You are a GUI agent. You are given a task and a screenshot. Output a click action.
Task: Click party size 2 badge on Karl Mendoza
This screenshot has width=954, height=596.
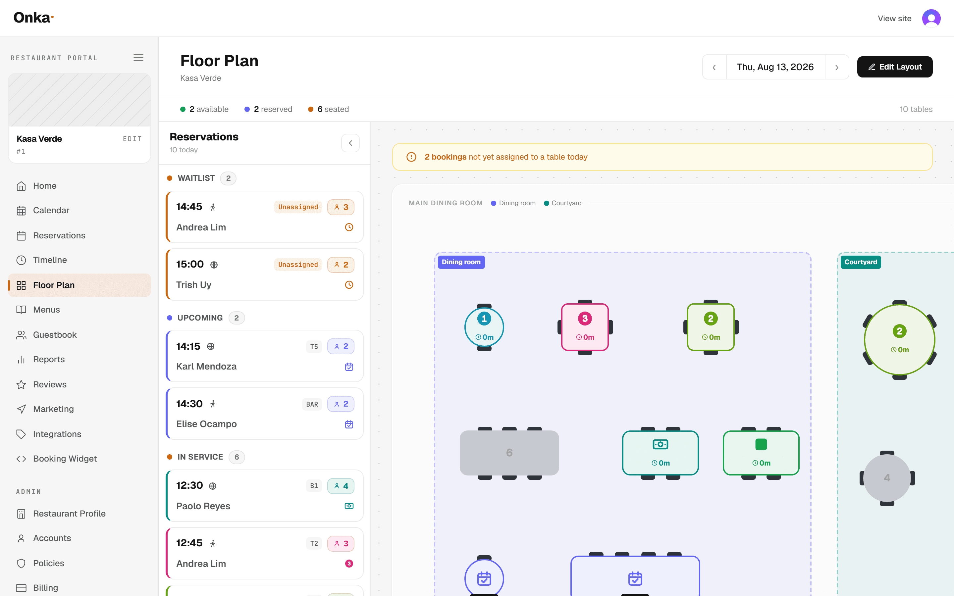(x=341, y=346)
